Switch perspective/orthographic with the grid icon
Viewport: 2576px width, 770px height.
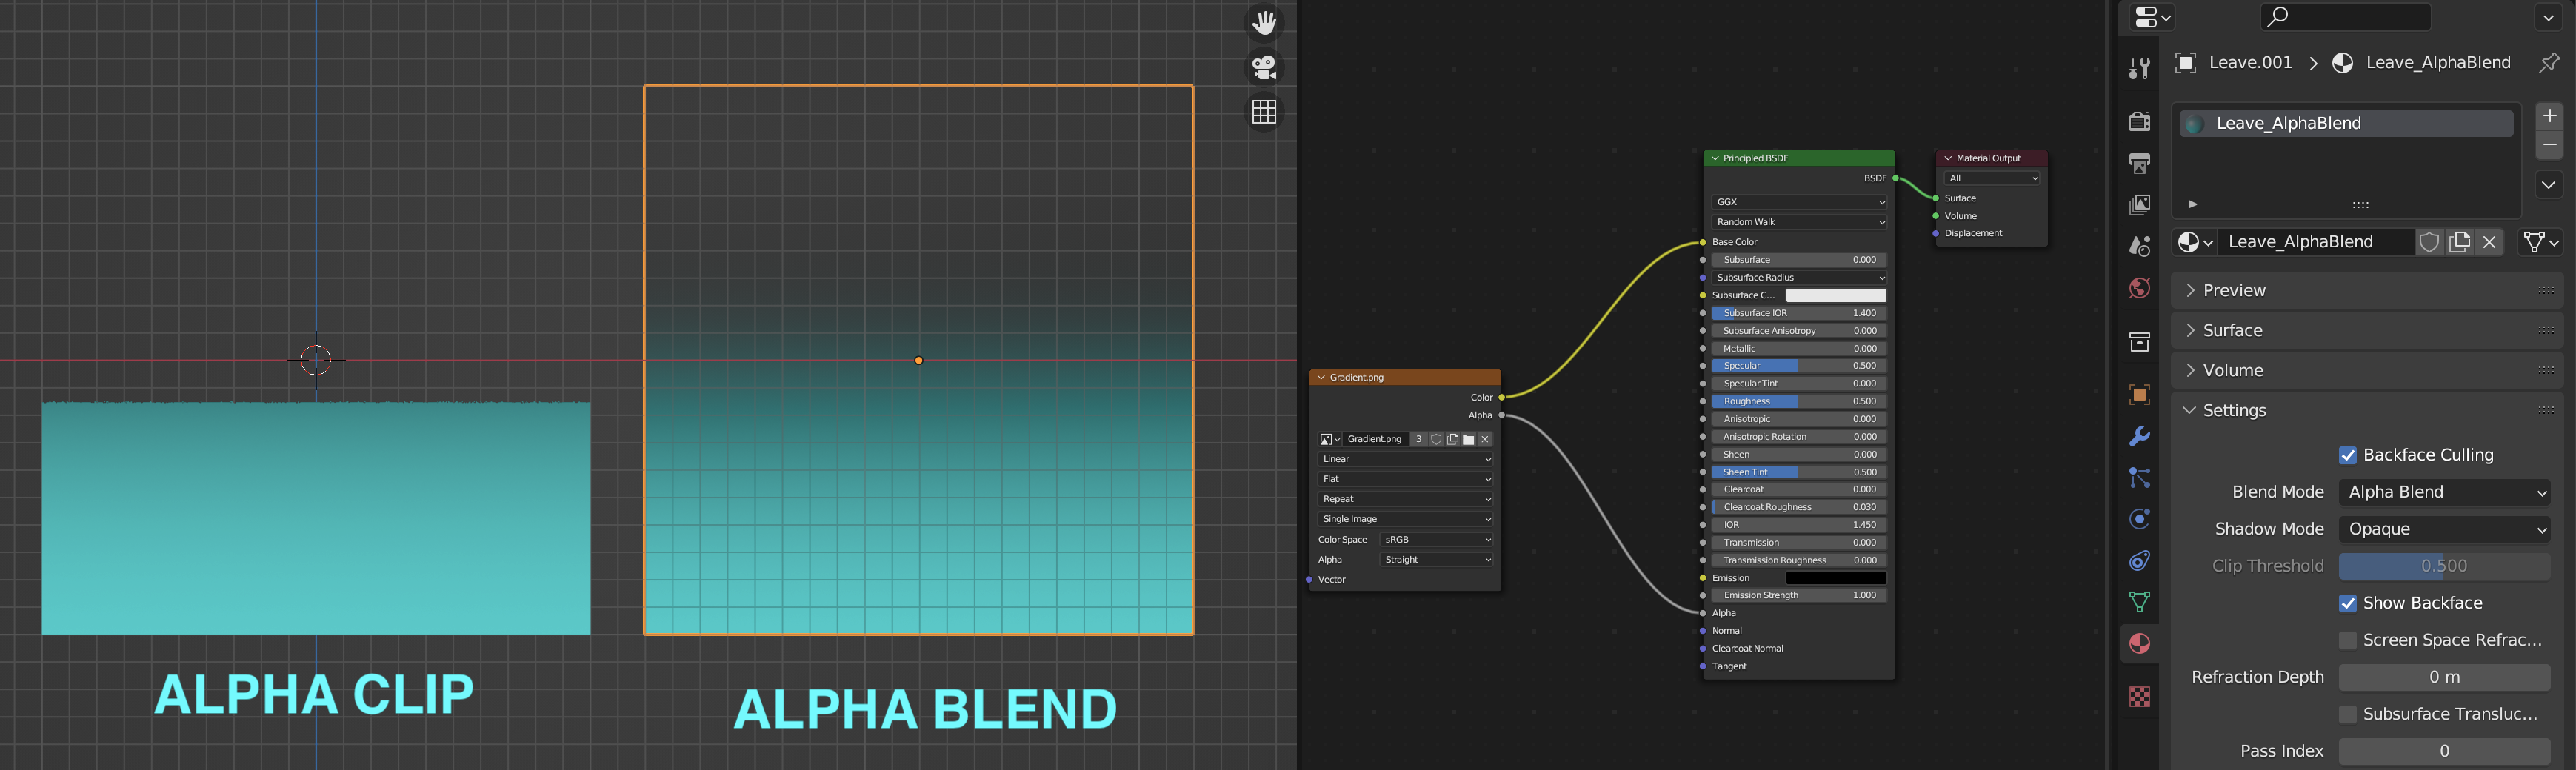tap(1264, 112)
